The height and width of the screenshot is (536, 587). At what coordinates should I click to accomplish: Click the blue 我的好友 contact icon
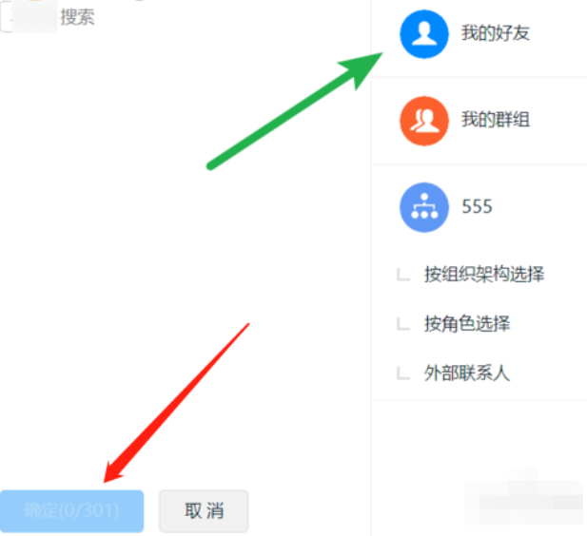tap(424, 34)
